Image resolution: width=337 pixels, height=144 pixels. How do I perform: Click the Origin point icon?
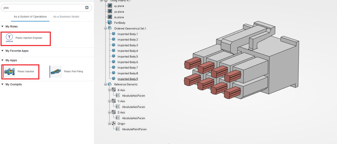coord(113,124)
